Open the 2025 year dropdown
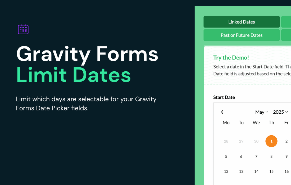 click(280, 112)
